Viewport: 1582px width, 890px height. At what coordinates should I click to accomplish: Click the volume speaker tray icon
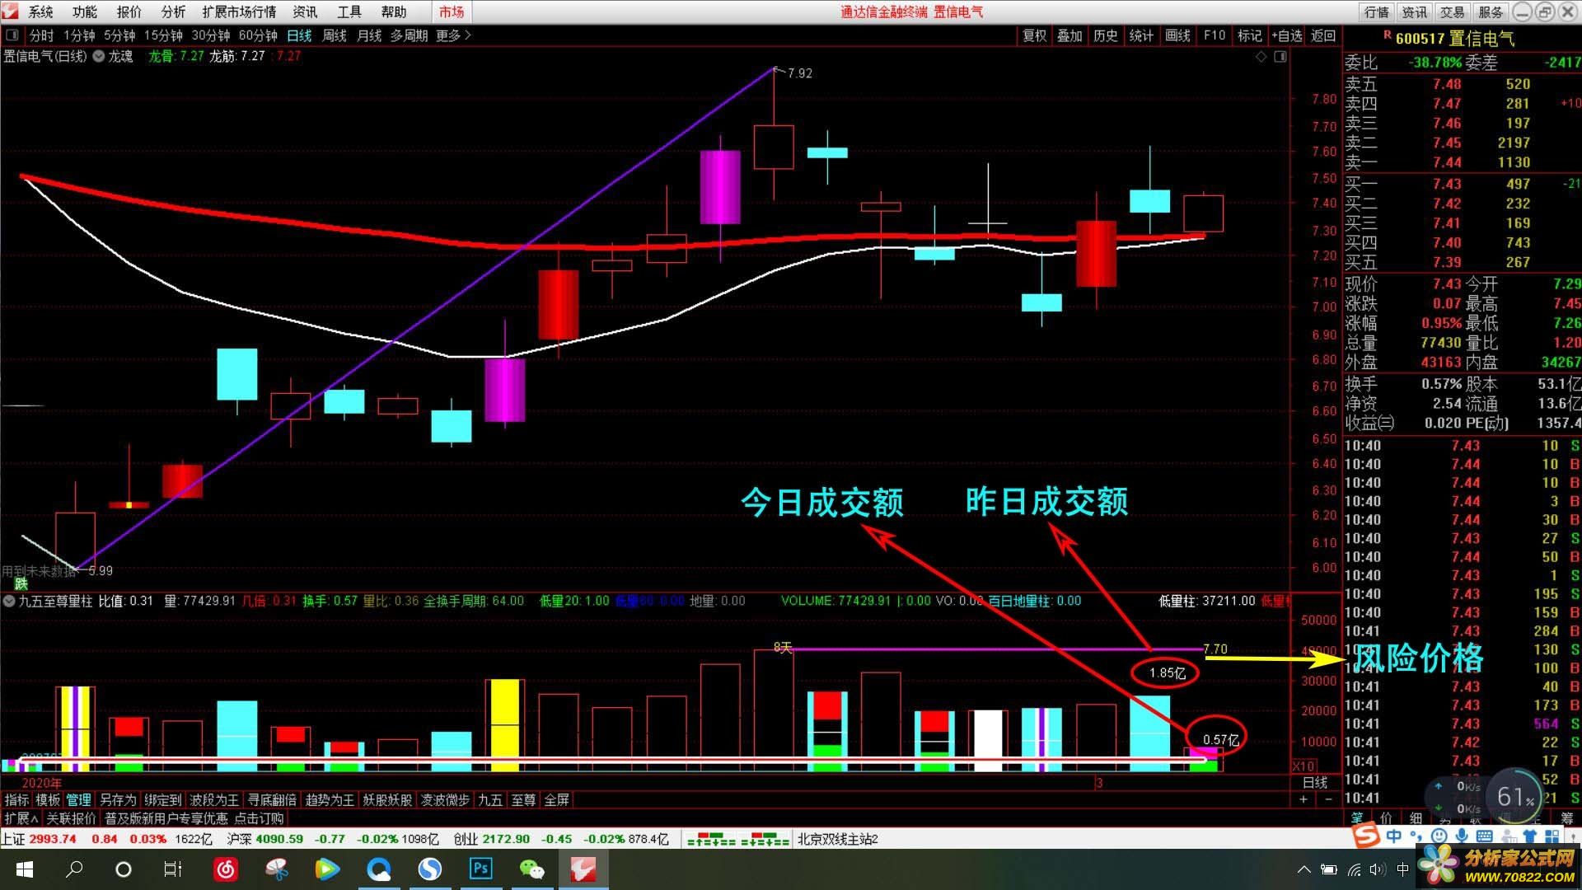1377,869
